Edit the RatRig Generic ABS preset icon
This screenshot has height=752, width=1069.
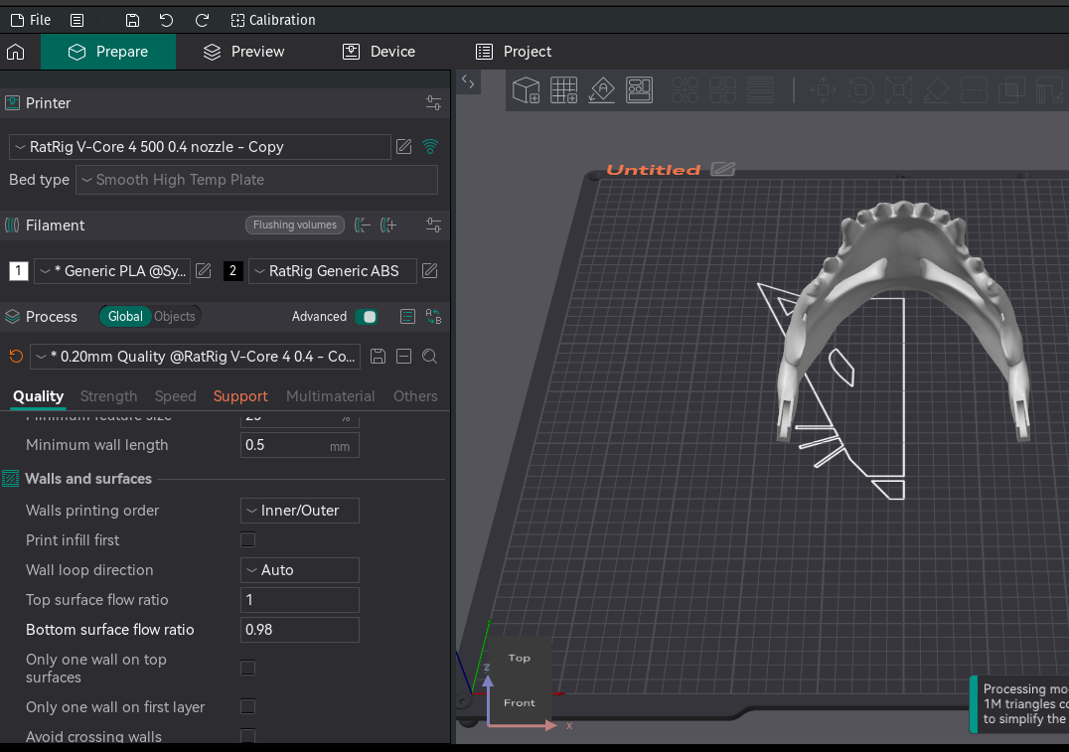point(429,270)
